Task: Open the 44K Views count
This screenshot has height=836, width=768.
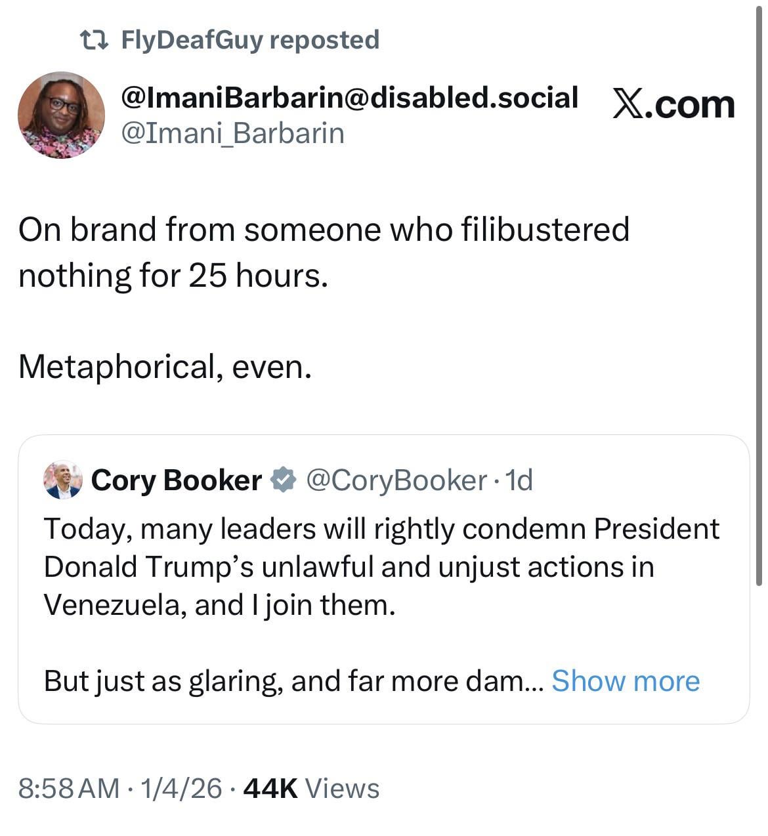Action: click(x=311, y=788)
